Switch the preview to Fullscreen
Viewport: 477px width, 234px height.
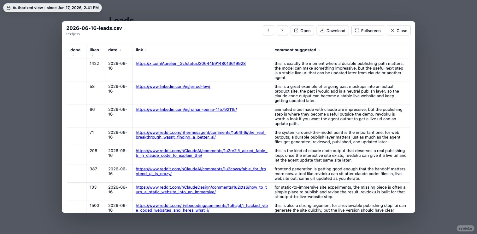click(x=368, y=31)
